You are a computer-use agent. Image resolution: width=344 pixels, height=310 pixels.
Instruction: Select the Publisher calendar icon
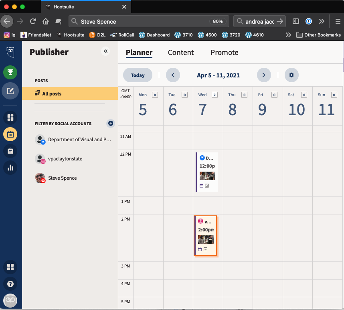coord(10,134)
